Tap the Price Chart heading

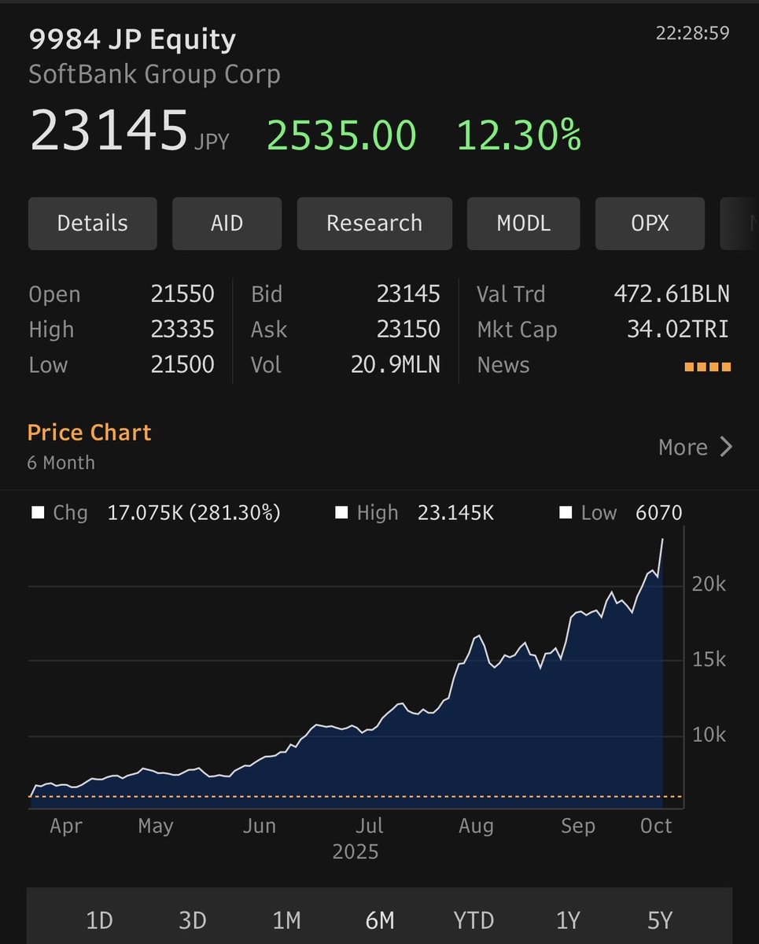click(x=89, y=432)
